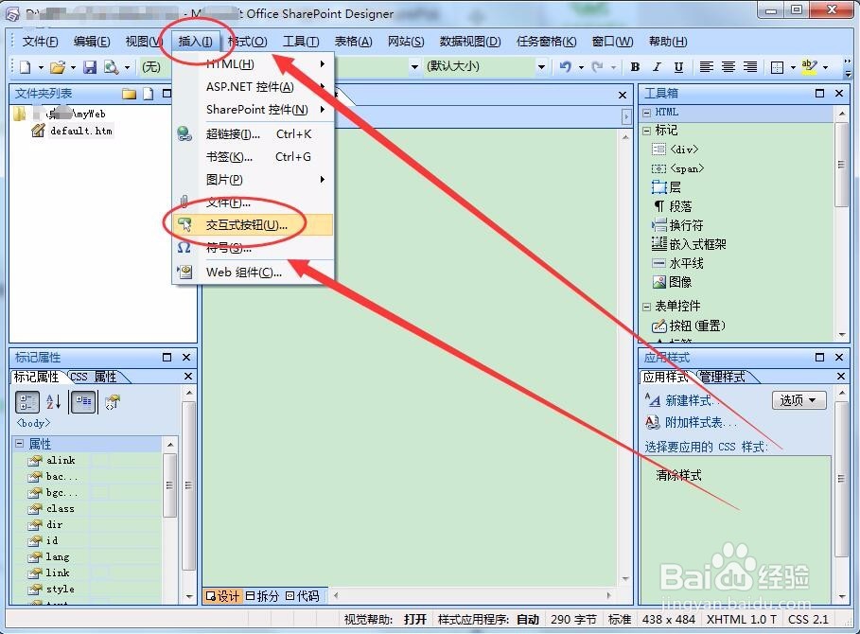Collapse the 表单控件 group in toolbox
The height and width of the screenshot is (634, 860).
tap(646, 307)
